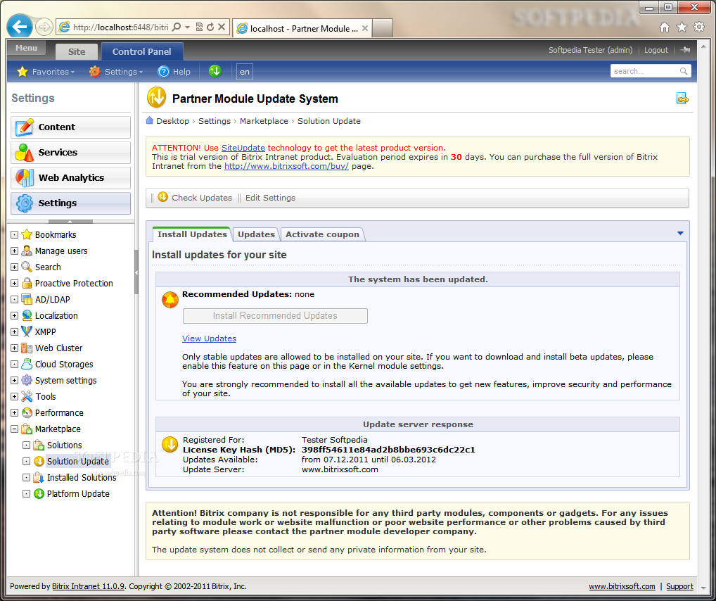Click the green update arrows icon in toolbar
The width and height of the screenshot is (716, 601).
point(215,71)
